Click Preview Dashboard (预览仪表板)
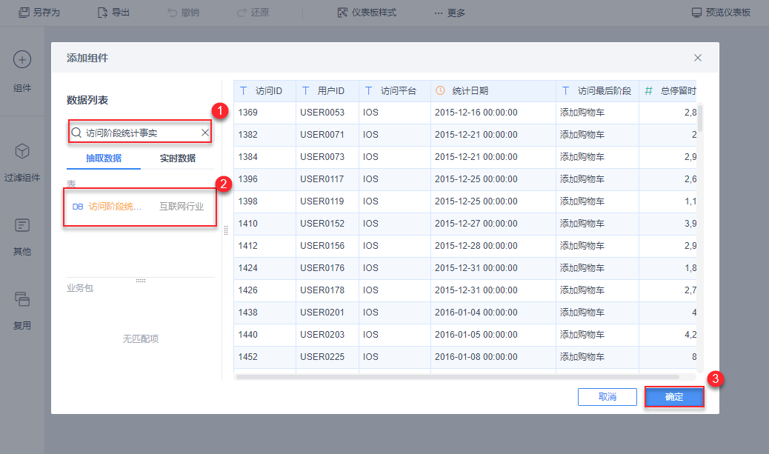 tap(721, 13)
